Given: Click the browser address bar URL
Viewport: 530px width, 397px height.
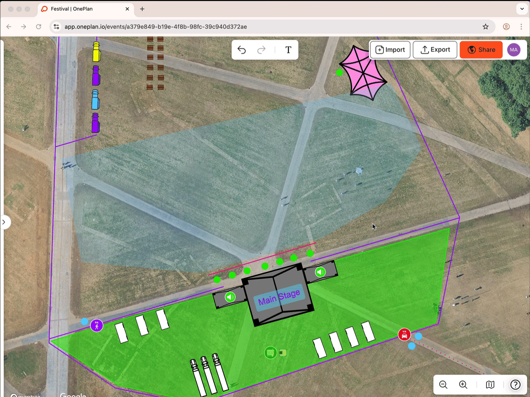Looking at the screenshot, I should click(156, 26).
